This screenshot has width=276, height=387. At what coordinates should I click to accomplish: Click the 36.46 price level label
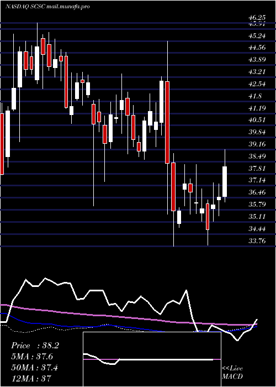point(257,192)
